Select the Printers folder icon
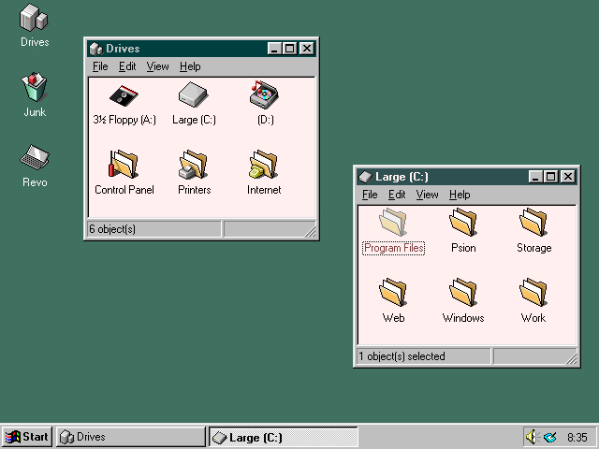Viewport: 599px width, 449px height. coord(194,166)
